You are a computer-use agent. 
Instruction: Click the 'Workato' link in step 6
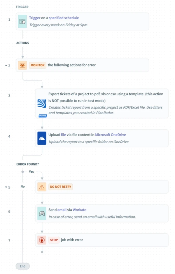[80, 210]
